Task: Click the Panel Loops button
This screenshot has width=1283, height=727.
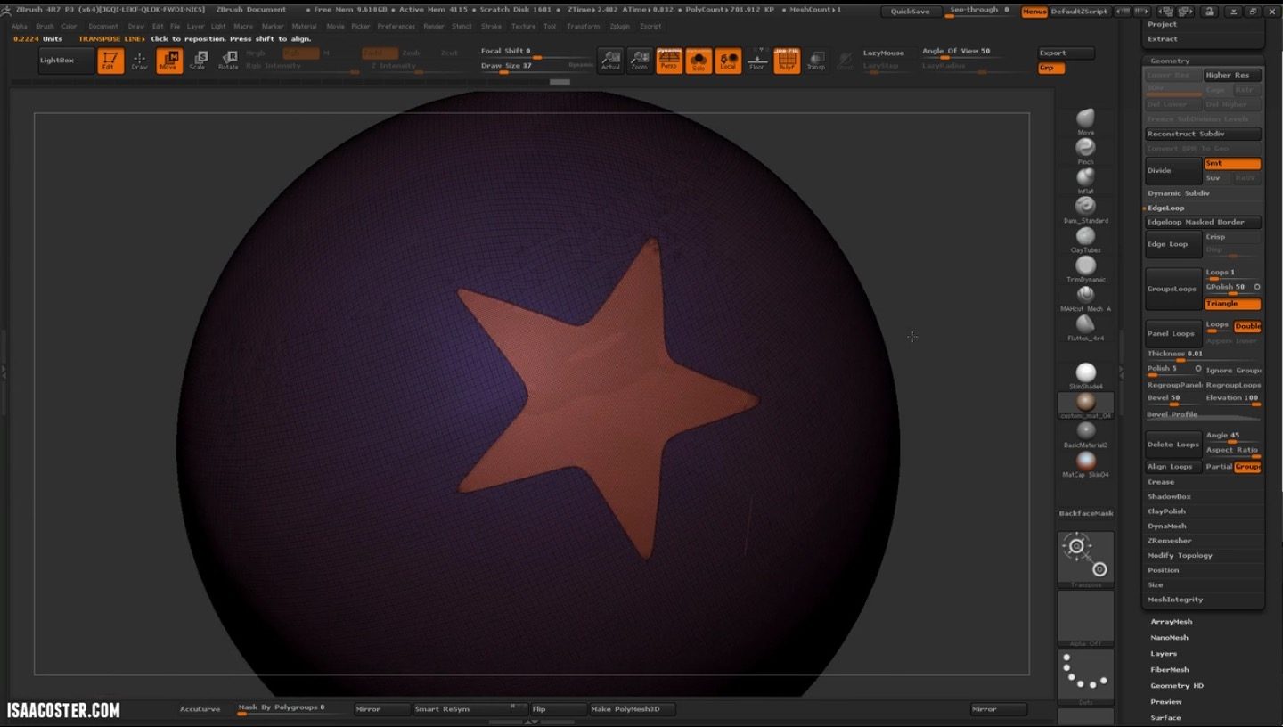Action: click(x=1173, y=333)
